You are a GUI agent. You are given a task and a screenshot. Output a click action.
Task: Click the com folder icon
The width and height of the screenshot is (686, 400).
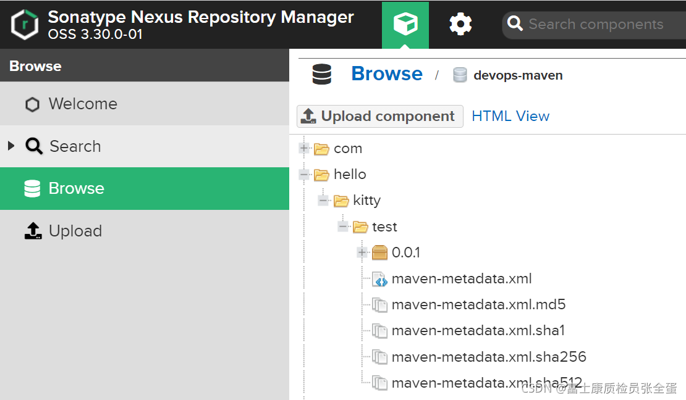321,149
